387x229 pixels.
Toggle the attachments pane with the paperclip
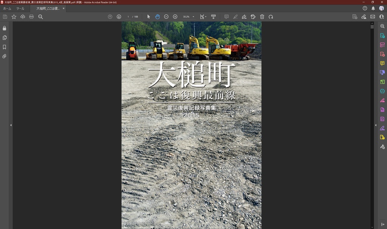point(5,56)
